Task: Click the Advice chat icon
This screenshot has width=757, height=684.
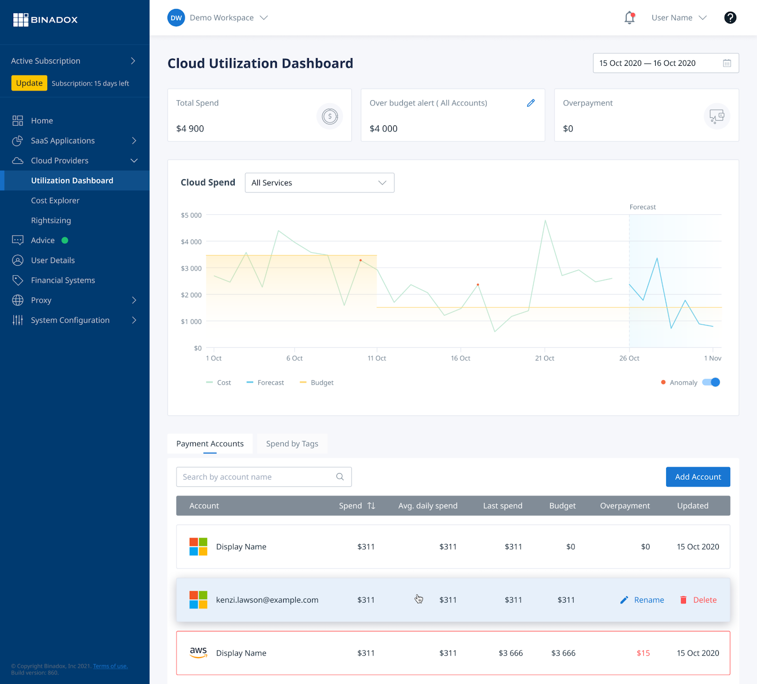Action: click(x=18, y=240)
